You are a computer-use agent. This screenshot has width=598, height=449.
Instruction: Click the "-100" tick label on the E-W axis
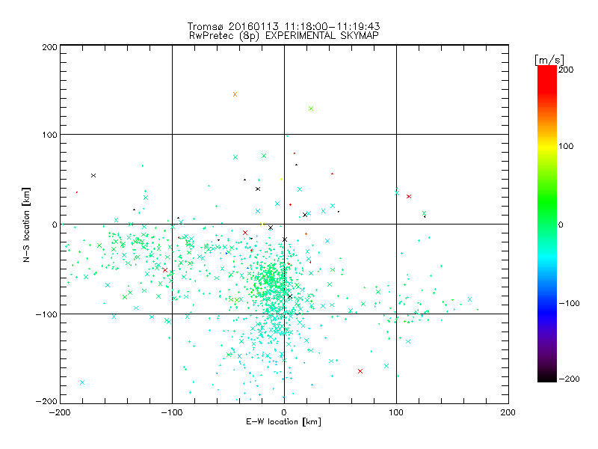172,412
